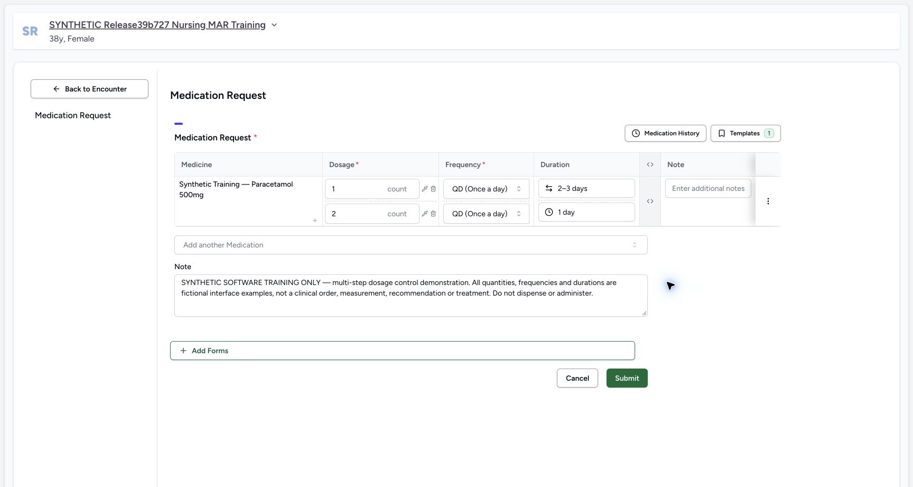The height and width of the screenshot is (487, 913).
Task: Delete the 2 count dosage row
Action: (433, 214)
